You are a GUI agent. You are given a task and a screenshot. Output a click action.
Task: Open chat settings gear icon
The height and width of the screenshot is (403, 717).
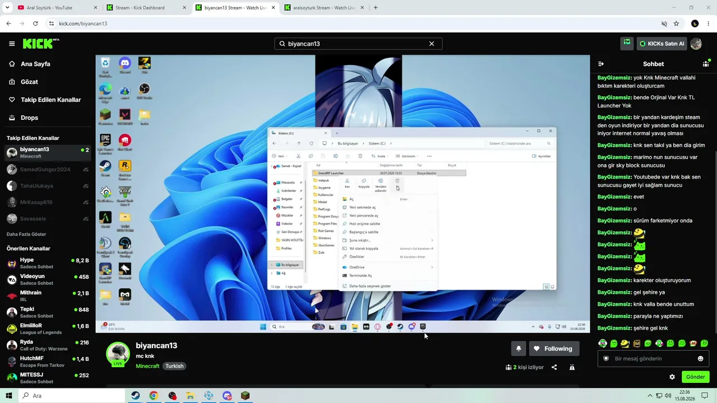(x=672, y=377)
